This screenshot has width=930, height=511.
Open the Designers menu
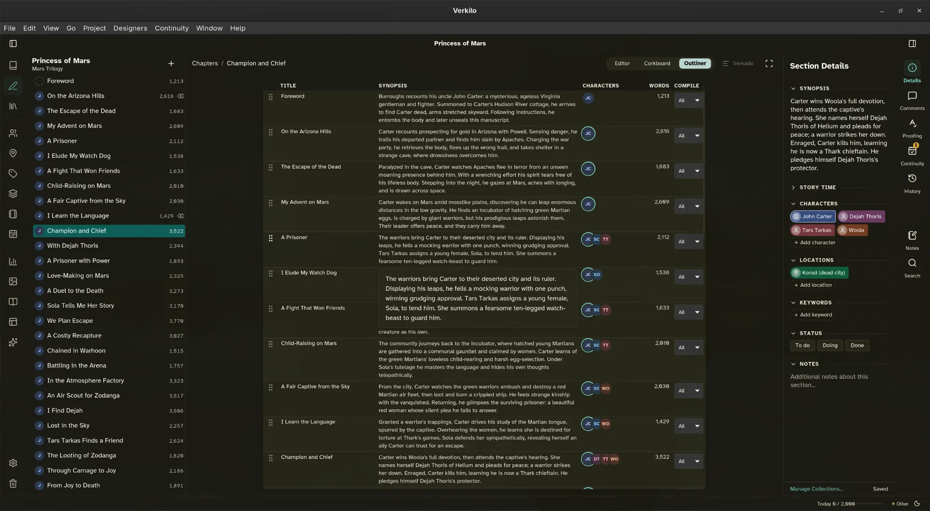[130, 28]
